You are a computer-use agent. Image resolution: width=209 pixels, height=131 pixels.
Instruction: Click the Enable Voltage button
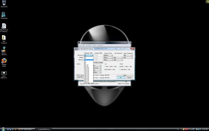(x=98, y=62)
